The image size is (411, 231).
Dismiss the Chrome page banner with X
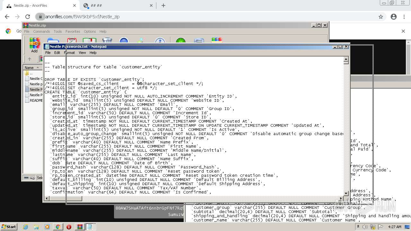pyautogui.click(x=403, y=31)
